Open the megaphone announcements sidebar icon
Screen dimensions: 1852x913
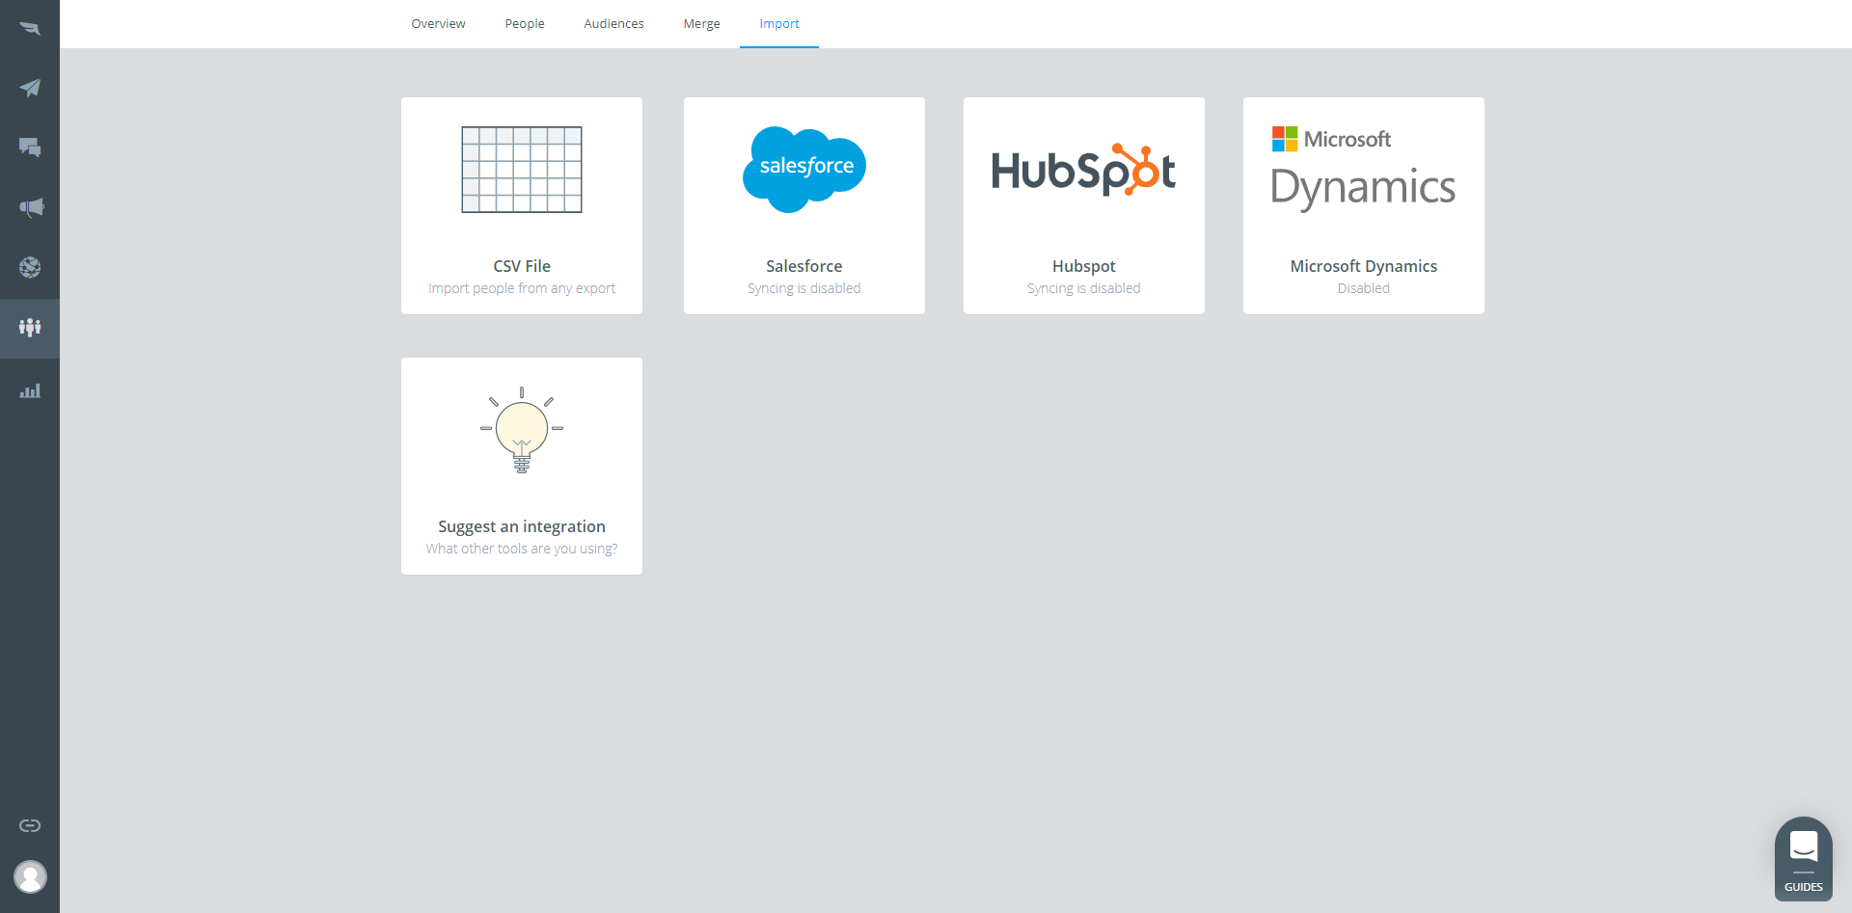point(30,207)
